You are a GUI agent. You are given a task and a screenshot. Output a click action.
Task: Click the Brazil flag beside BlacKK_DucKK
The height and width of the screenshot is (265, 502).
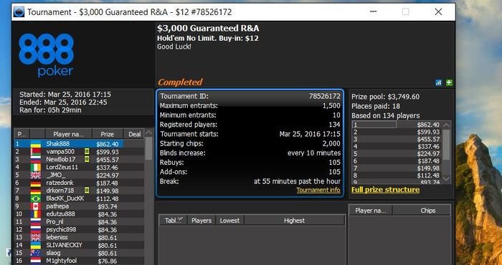pyautogui.click(x=36, y=198)
